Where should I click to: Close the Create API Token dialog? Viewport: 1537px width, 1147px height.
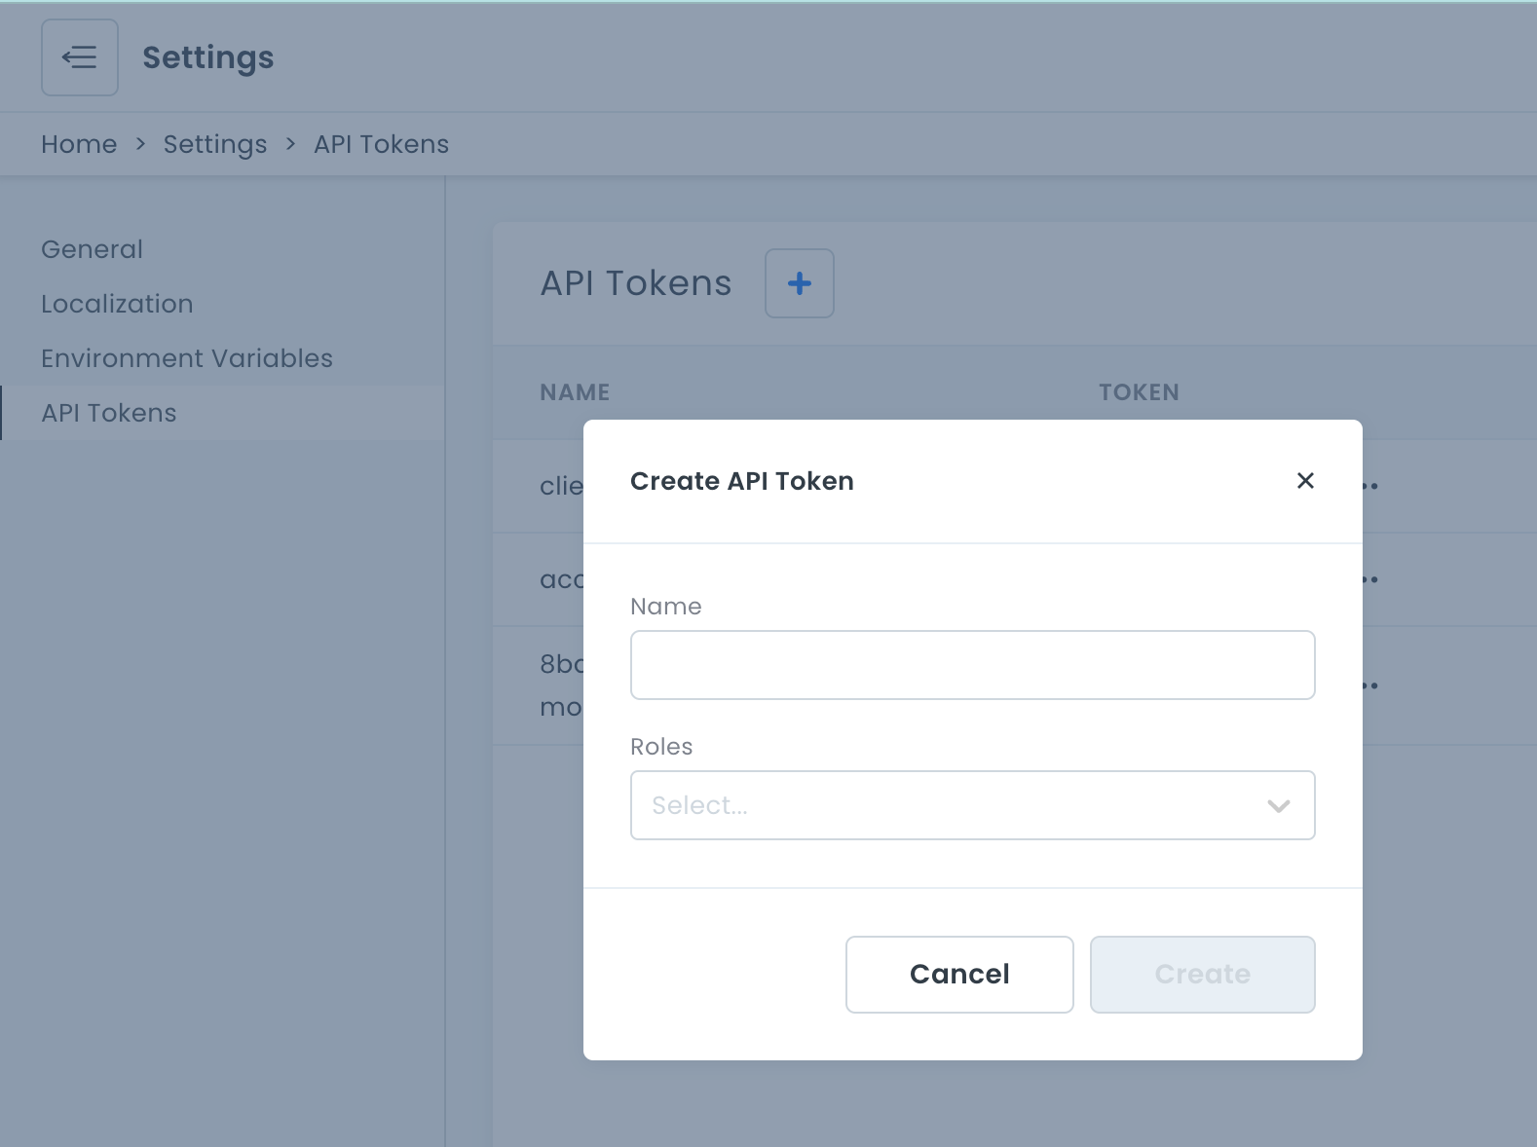point(1305,481)
